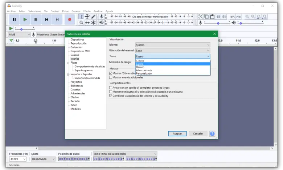
Task: Select Dispositivos in preferences tree
Action: [x=77, y=39]
